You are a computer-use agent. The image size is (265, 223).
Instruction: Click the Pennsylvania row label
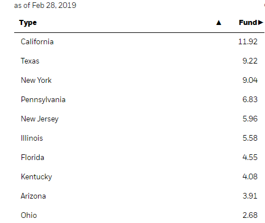point(43,100)
